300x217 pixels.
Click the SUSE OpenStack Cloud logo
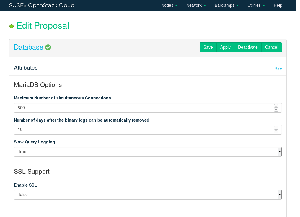coord(42,5)
